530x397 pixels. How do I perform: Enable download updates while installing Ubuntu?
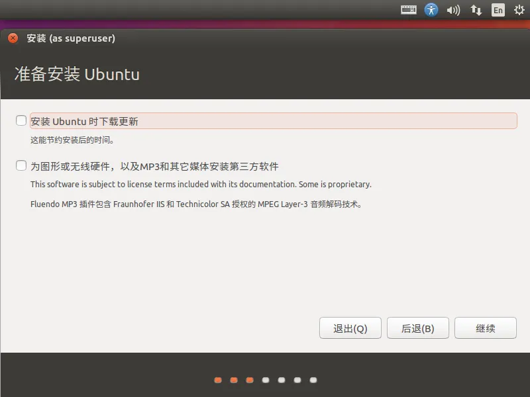21,120
